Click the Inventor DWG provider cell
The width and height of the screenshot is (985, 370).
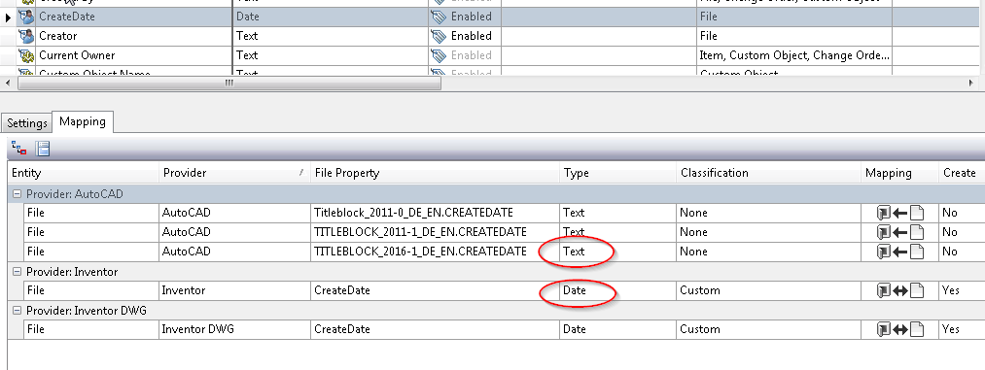[x=234, y=330]
